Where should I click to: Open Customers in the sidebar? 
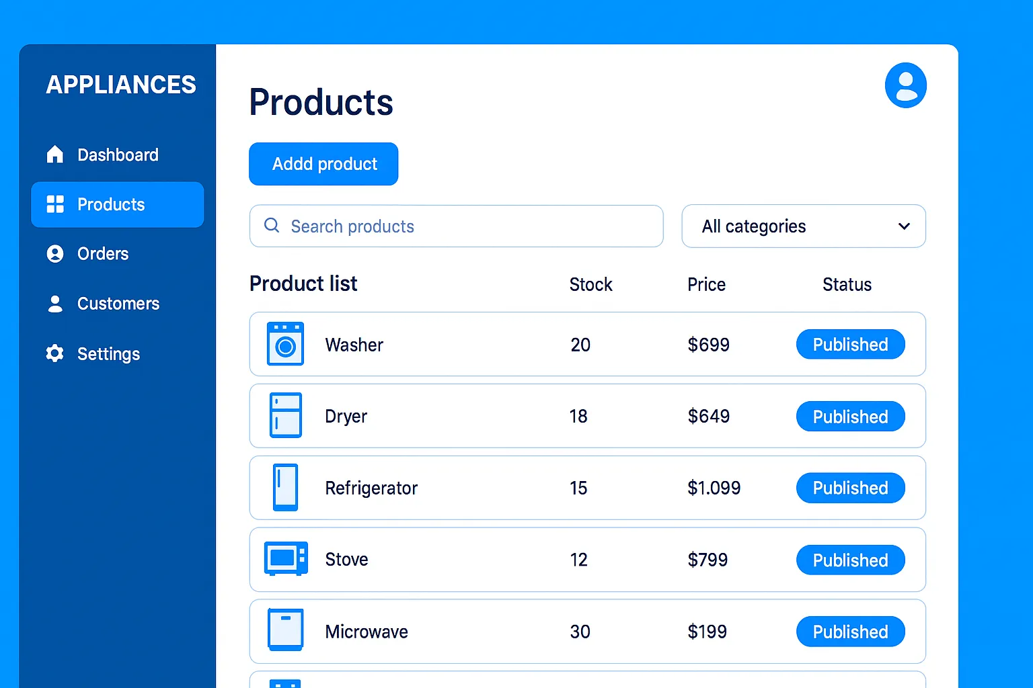point(117,304)
